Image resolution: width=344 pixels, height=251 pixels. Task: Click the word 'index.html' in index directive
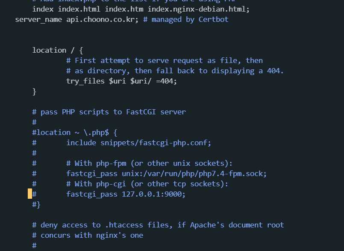79,9
